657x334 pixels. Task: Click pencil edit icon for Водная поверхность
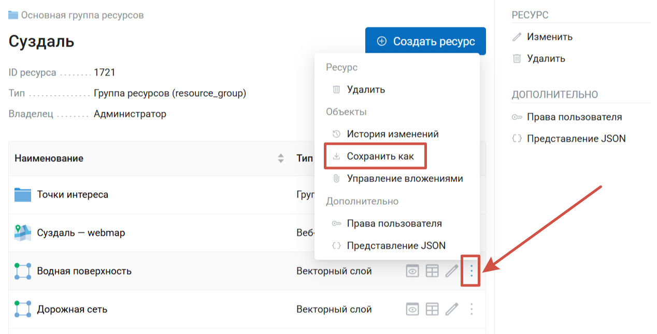(452, 271)
